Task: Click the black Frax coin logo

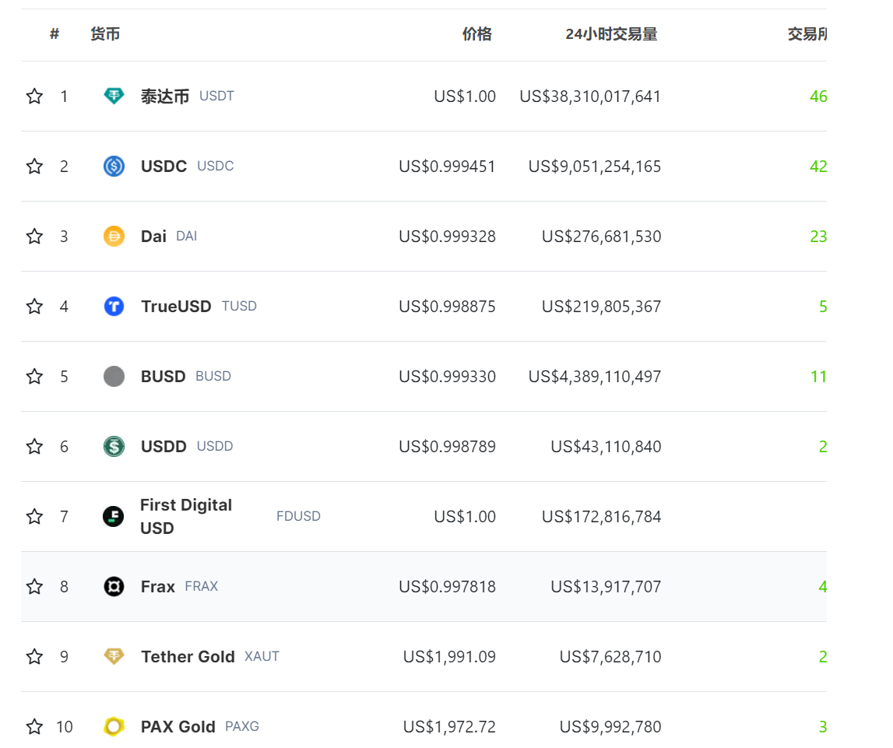Action: click(x=114, y=586)
